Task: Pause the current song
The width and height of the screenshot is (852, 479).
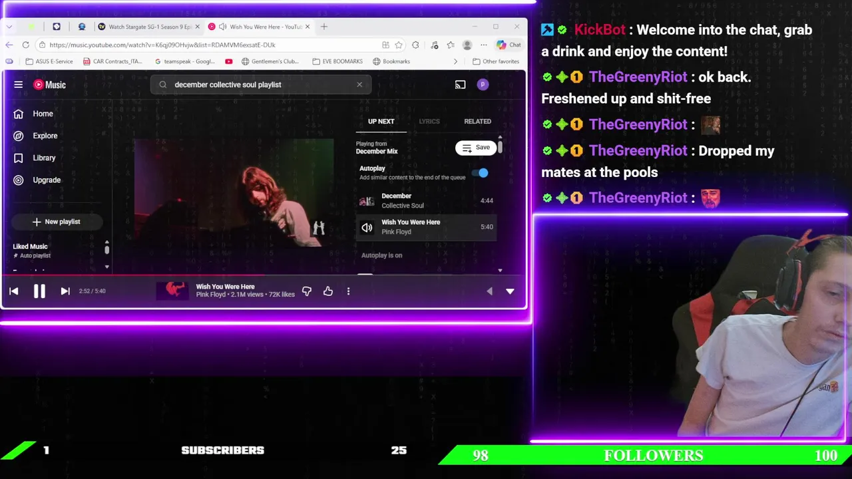Action: 39,291
